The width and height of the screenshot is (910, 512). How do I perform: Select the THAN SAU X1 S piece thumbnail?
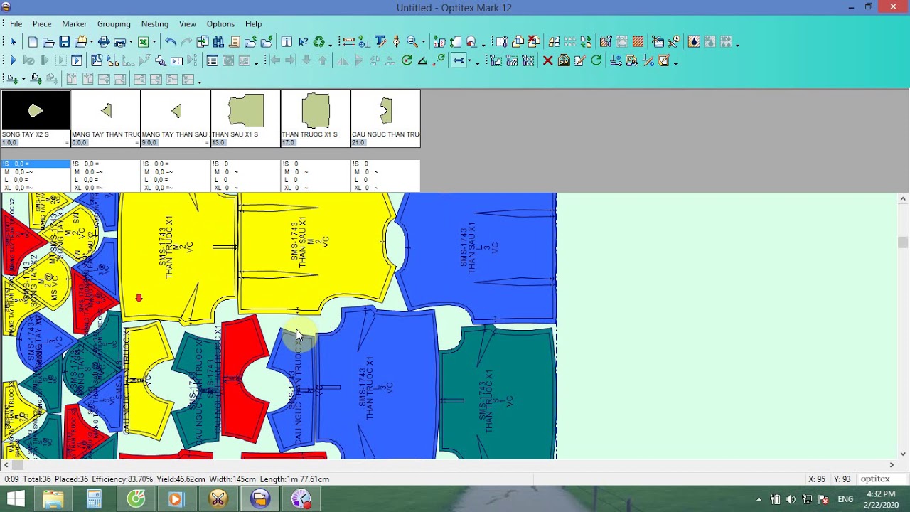[x=245, y=118]
